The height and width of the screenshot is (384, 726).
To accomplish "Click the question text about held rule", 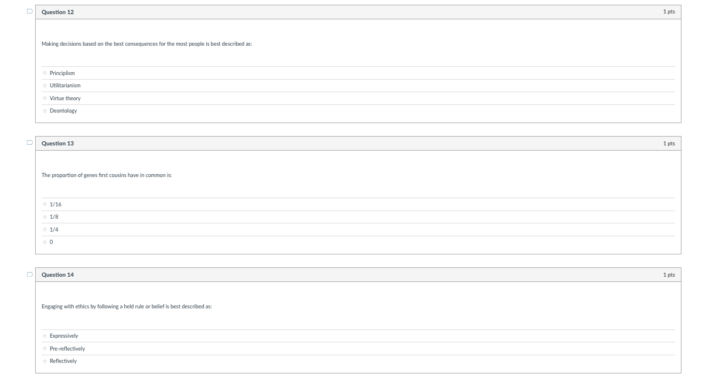I will (127, 307).
